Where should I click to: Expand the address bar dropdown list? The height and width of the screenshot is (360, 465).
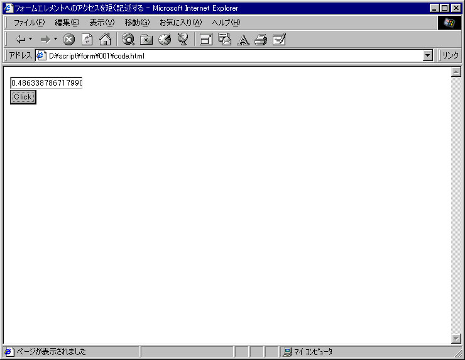pyautogui.click(x=428, y=55)
